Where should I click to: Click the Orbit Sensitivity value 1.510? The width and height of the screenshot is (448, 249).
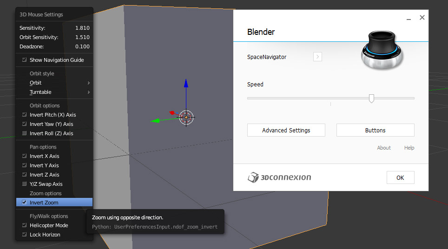[82, 38]
